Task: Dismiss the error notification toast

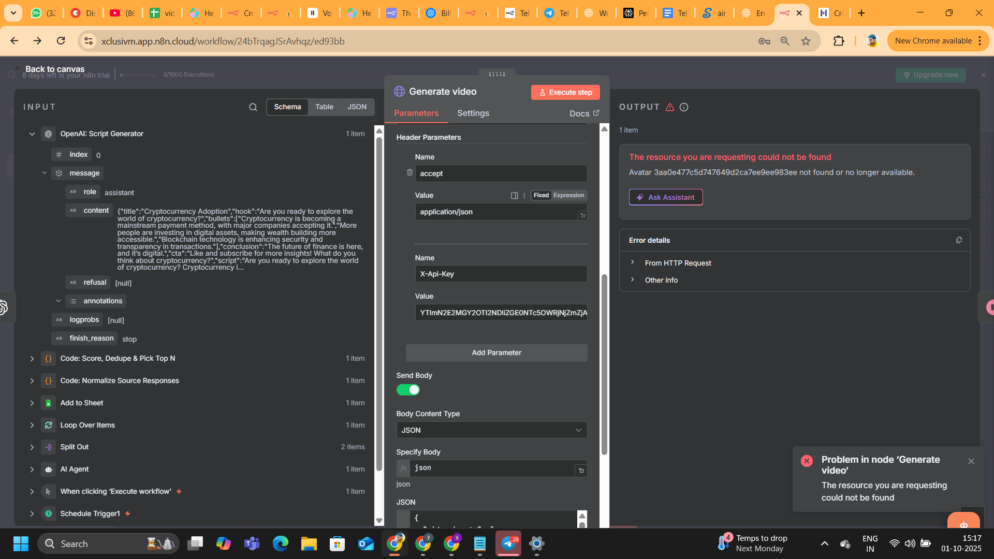Action: click(971, 461)
